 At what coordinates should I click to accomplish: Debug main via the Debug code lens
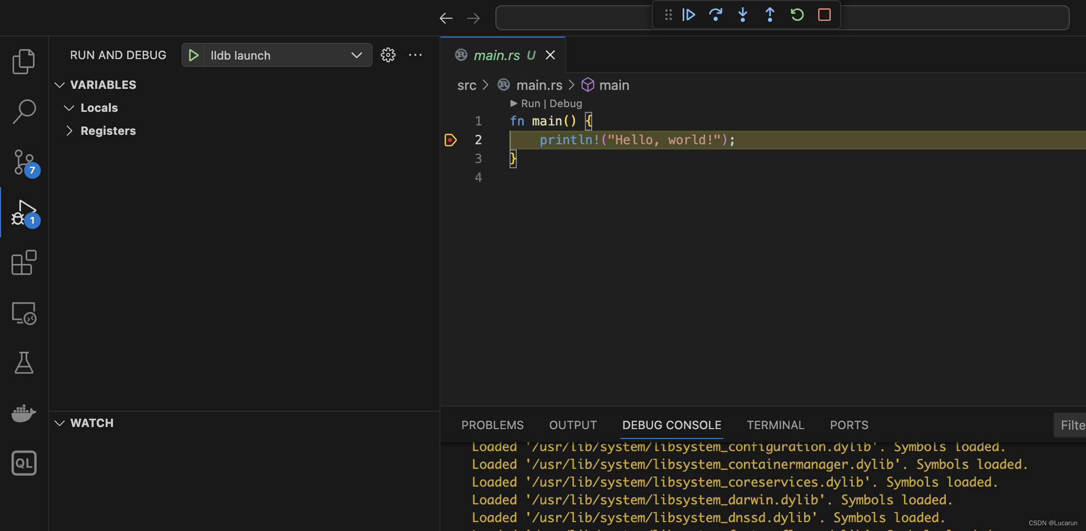click(x=567, y=103)
